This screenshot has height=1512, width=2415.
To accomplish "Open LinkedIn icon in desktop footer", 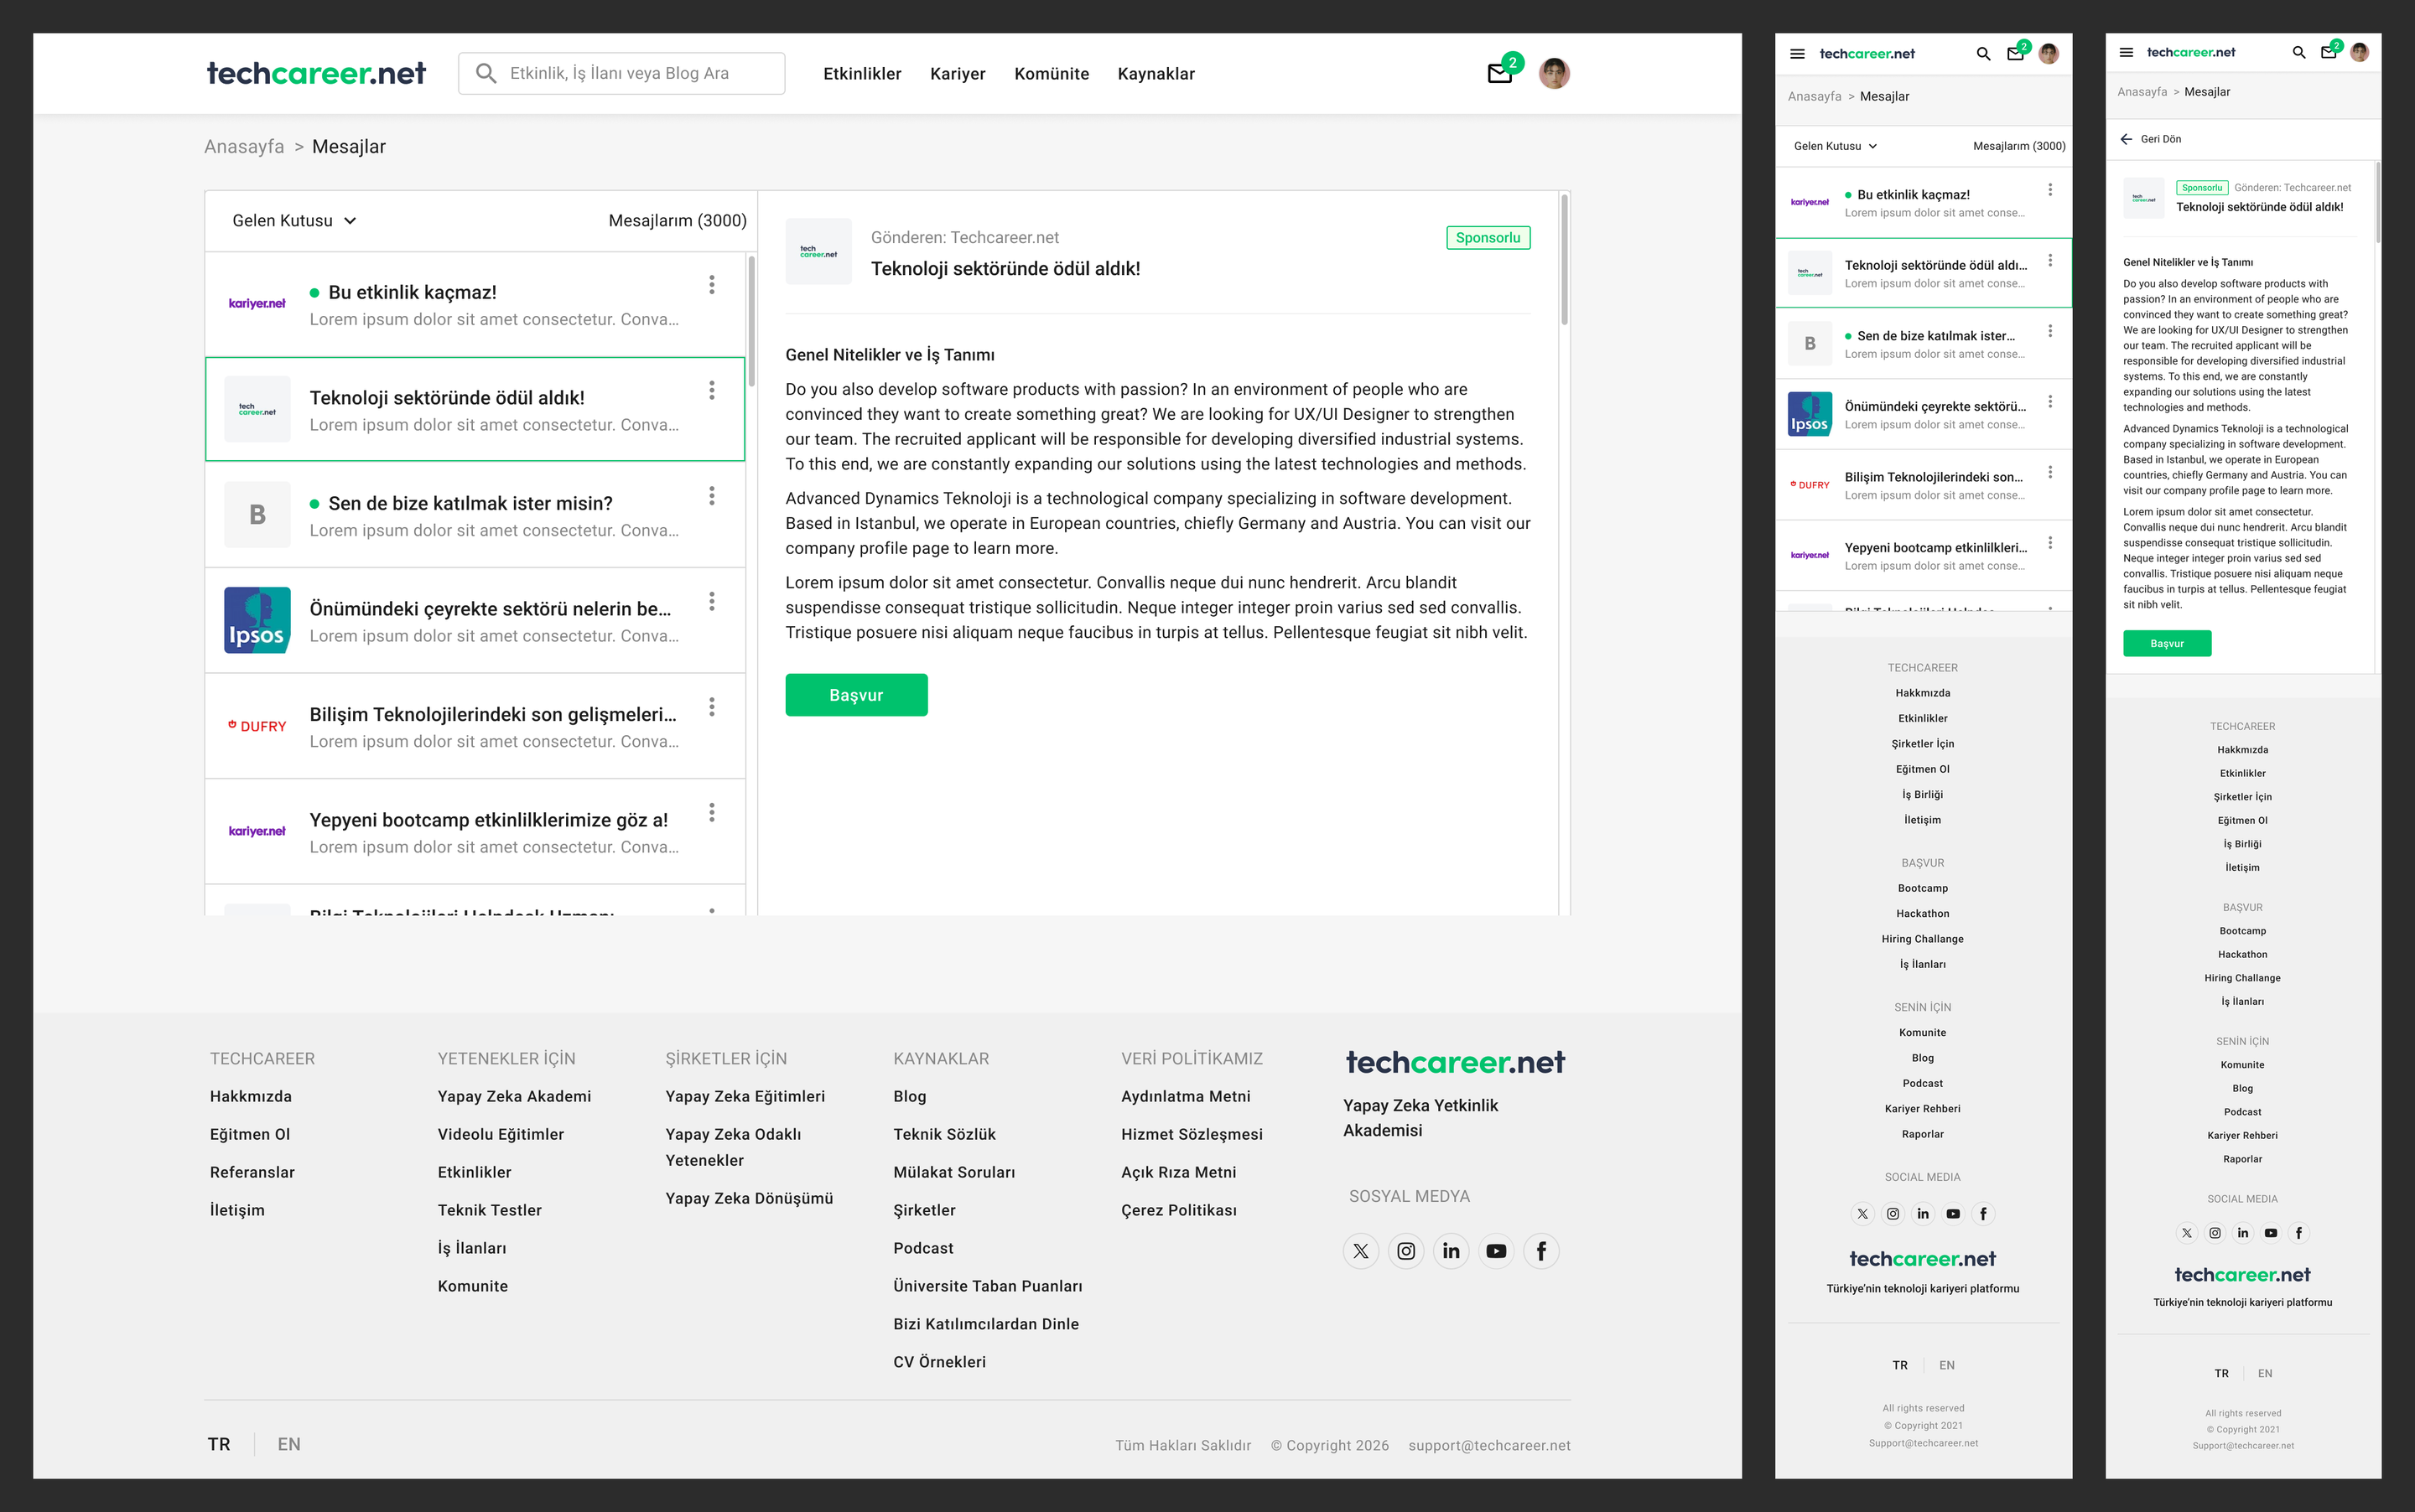I will [x=1451, y=1251].
